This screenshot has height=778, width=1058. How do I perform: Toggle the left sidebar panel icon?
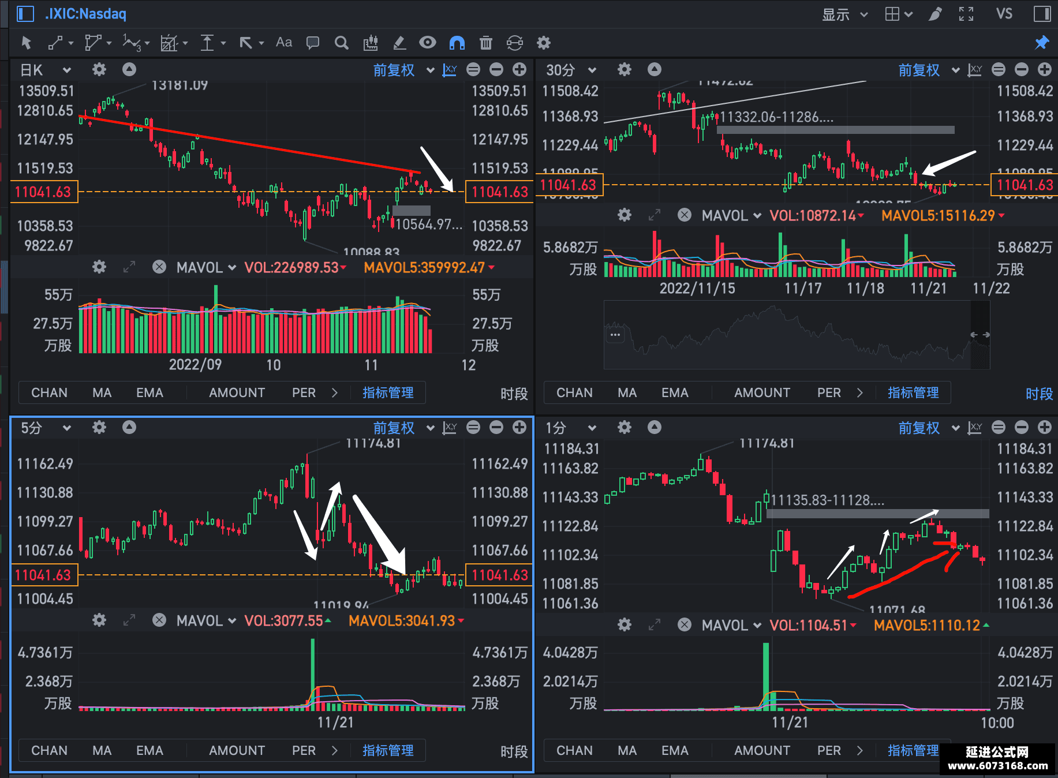pos(25,14)
